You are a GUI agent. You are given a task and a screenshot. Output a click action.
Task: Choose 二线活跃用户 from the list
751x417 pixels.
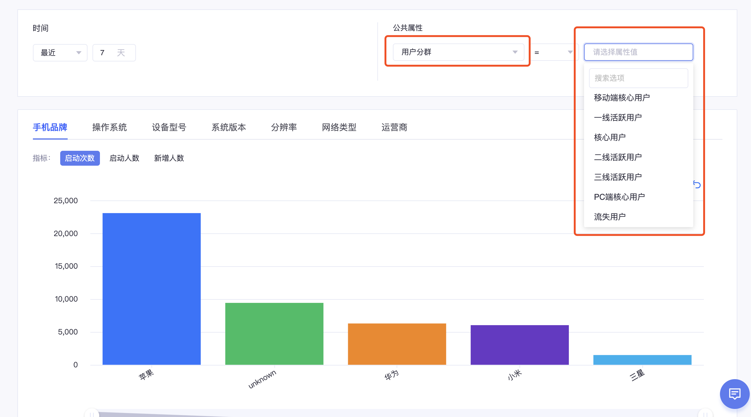[638, 157]
